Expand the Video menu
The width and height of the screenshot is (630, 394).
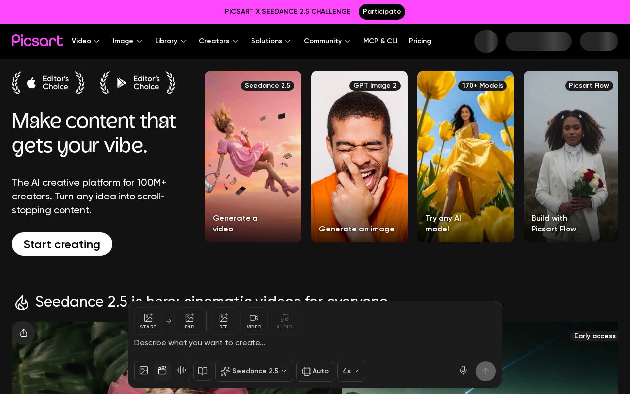point(86,41)
